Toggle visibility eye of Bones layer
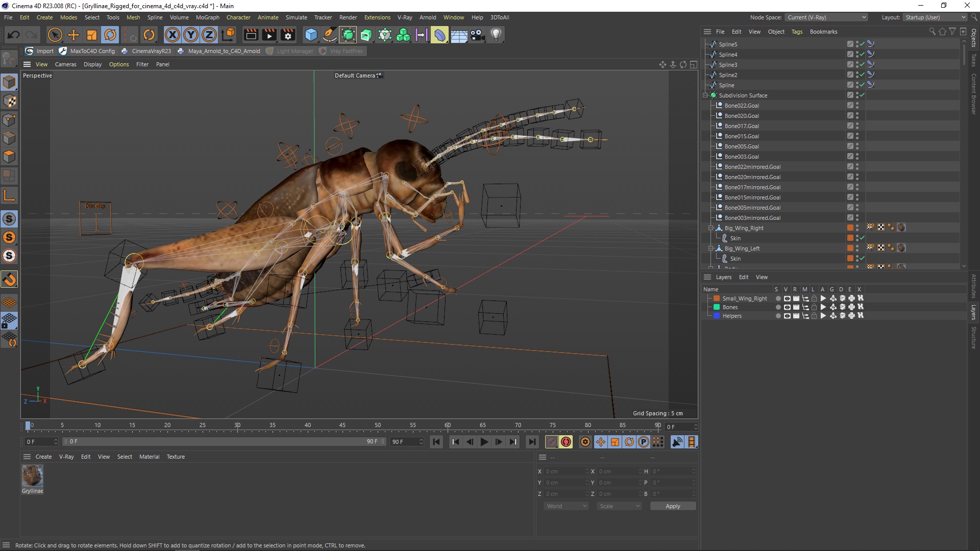 (787, 307)
